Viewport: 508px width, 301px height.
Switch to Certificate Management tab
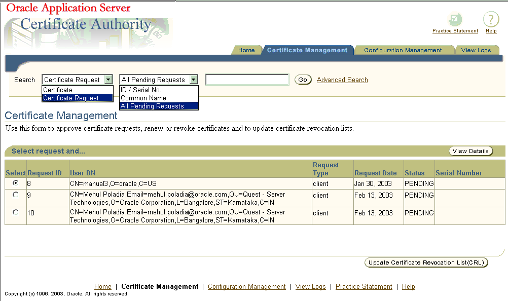point(307,50)
